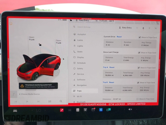The width and height of the screenshot is (166, 125).
Task: Search media with magnifier icon
Action: [x=61, y=101]
